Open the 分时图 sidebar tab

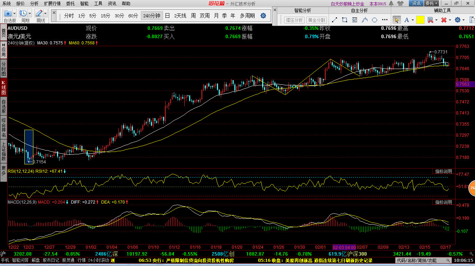tap(3, 69)
